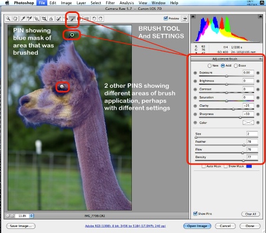The height and width of the screenshot is (233, 266).
Task: Click the blue mask overlay color swatch
Action: 249,166
